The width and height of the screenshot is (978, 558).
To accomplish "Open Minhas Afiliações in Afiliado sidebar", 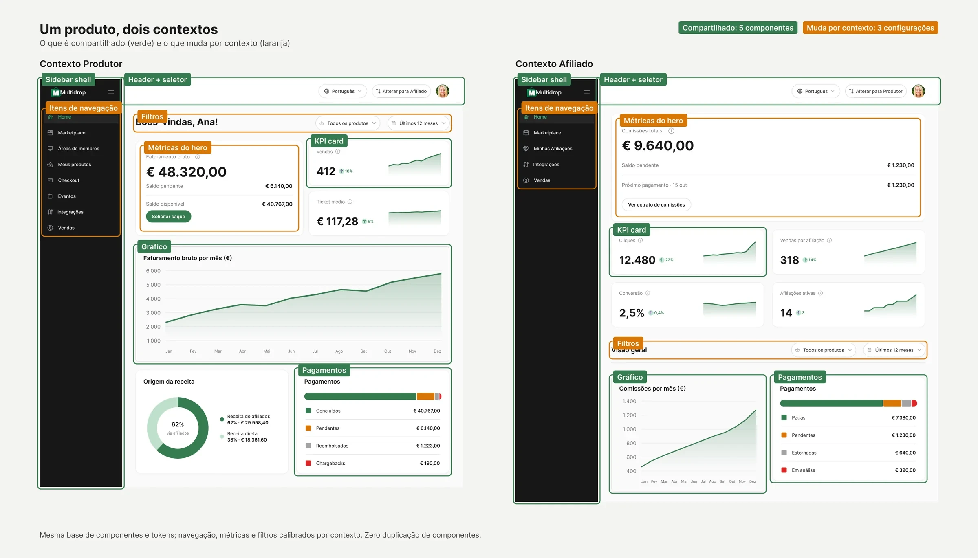I will tap(557, 149).
